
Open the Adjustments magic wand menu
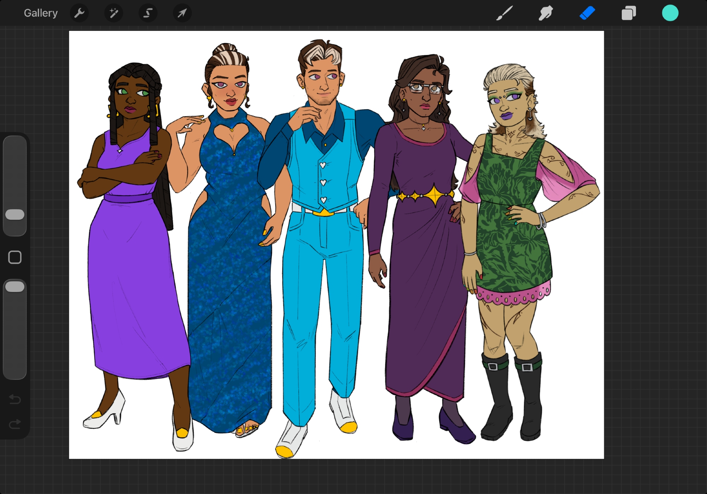pos(113,13)
